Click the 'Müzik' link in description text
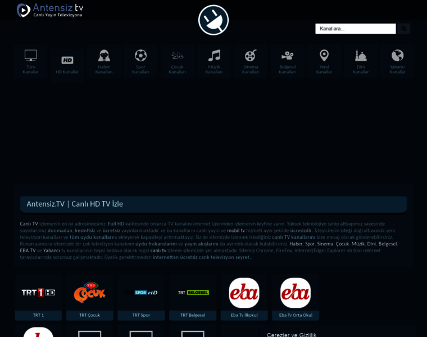The height and width of the screenshot is (337, 427). point(358,244)
